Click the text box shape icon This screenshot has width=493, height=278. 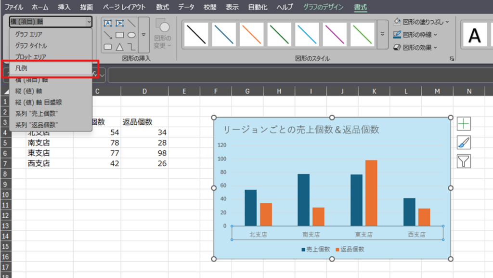[x=108, y=23]
